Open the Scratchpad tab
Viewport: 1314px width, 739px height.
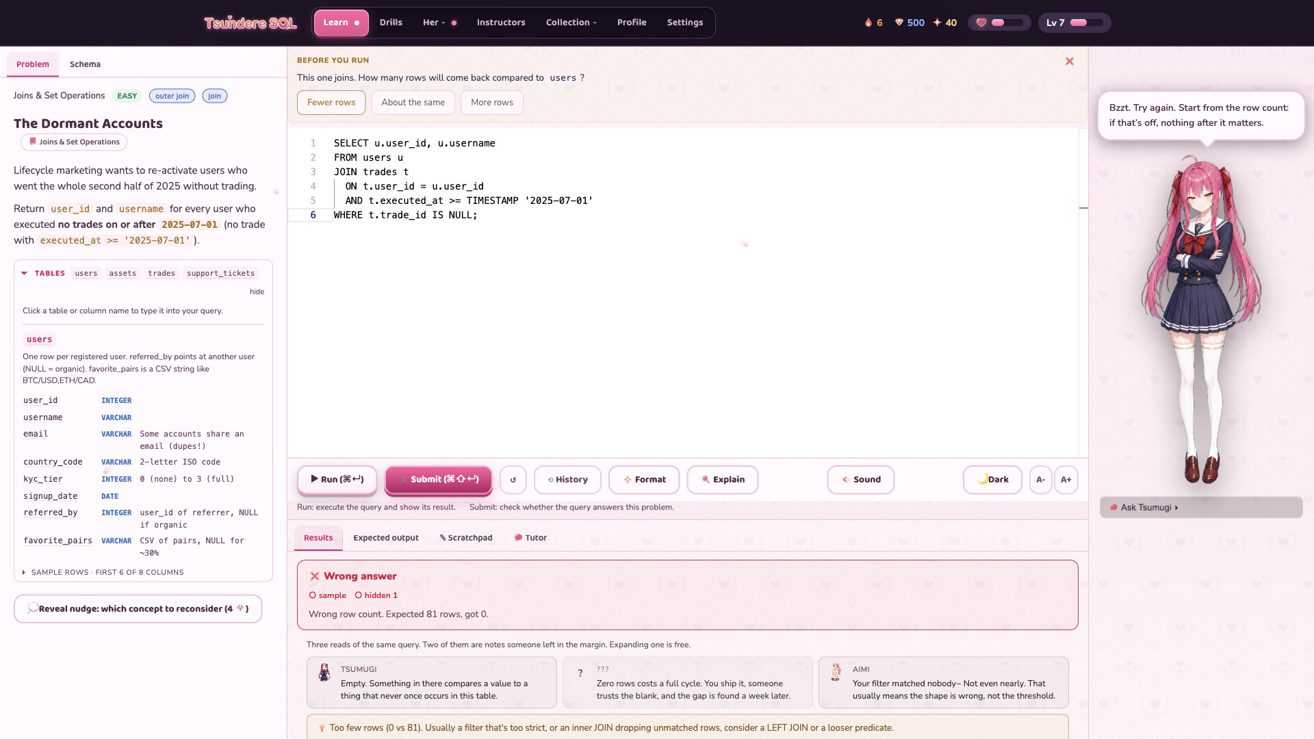(466, 538)
